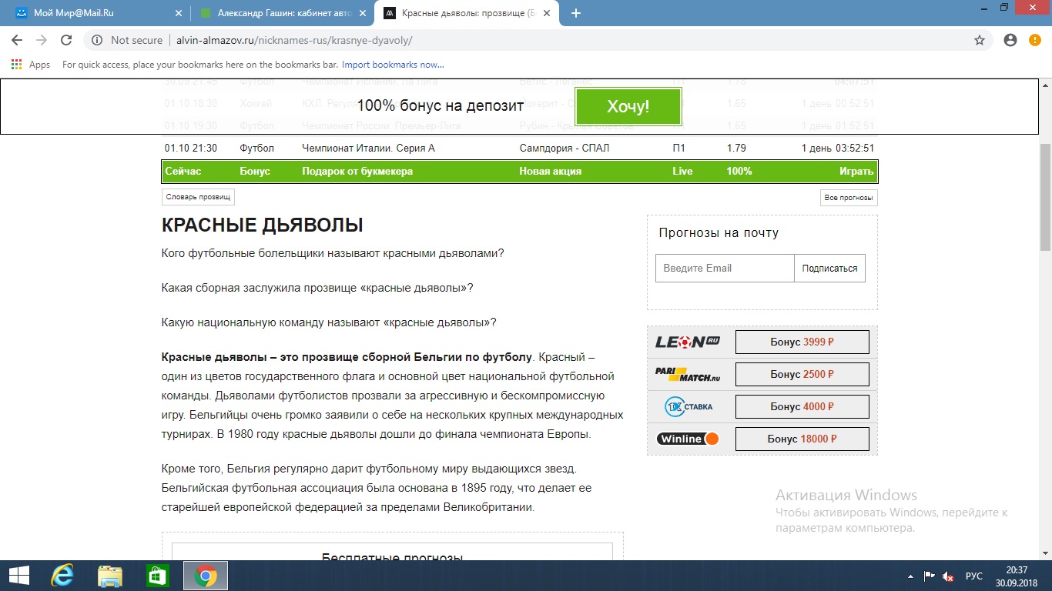This screenshot has width=1052, height=591.
Task: Open the Not secure site info icon
Action: pyautogui.click(x=98, y=40)
